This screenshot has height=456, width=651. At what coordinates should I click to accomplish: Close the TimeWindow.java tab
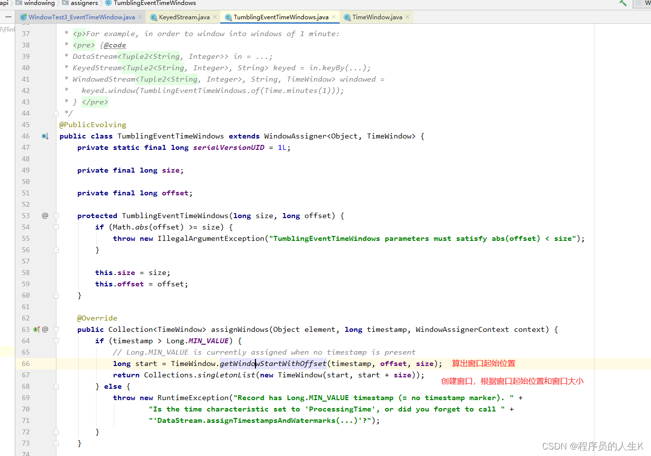(408, 17)
